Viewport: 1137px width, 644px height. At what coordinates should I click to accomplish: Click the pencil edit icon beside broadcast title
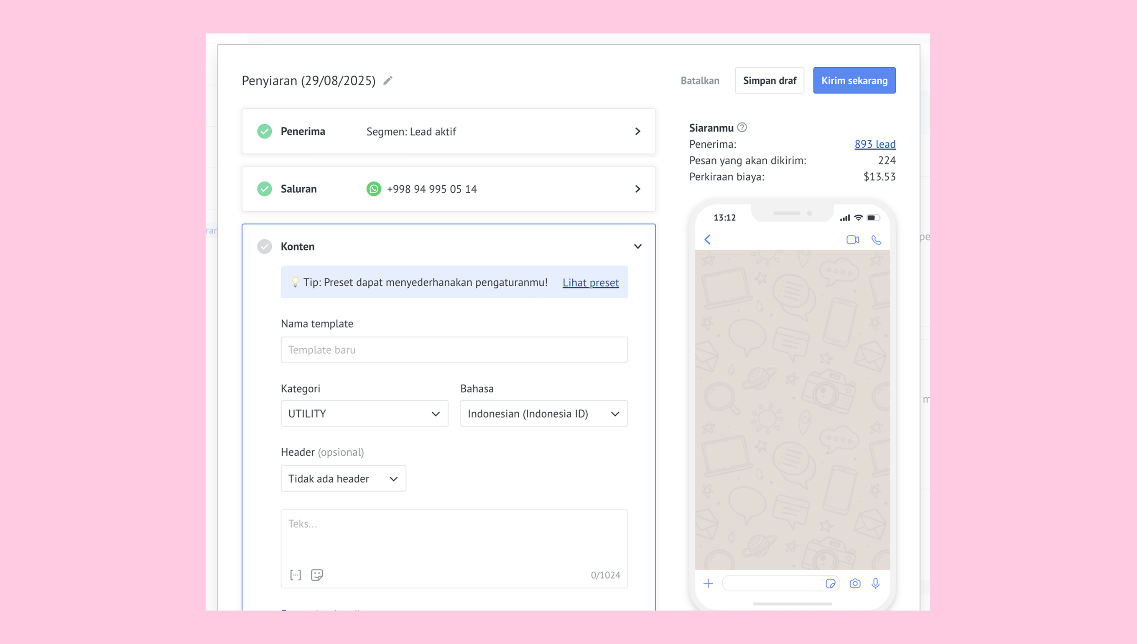[x=387, y=80]
